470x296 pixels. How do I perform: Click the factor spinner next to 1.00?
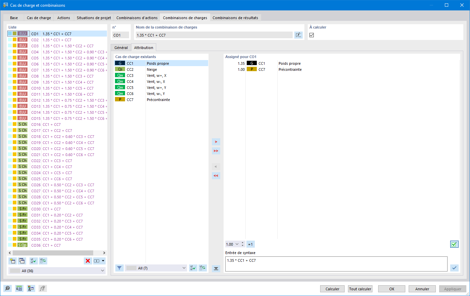[243, 244]
